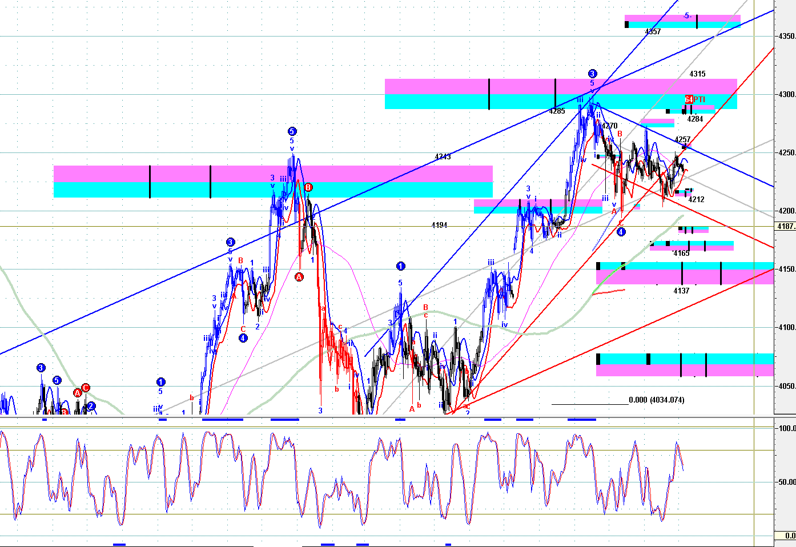Click the 4212 support label
This screenshot has height=547, width=796.
[696, 200]
